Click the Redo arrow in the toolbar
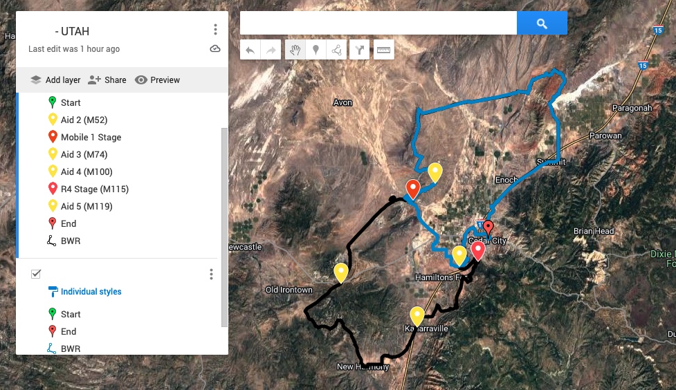The height and width of the screenshot is (390, 676). pos(271,50)
